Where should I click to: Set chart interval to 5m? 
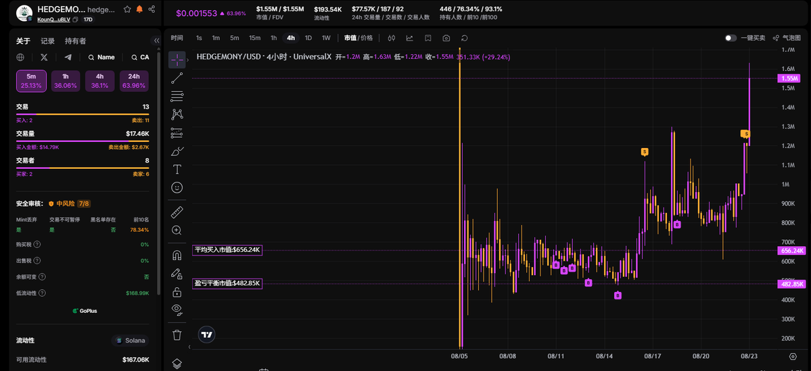pyautogui.click(x=234, y=38)
